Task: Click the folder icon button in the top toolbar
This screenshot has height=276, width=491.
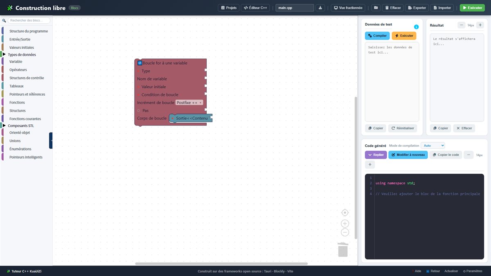Action: click(x=376, y=8)
